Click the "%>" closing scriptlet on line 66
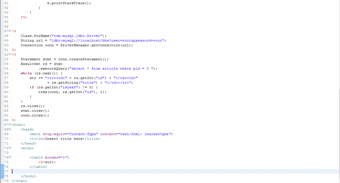Image resolution: width=340 pixels, height=183 pixels. (14, 120)
